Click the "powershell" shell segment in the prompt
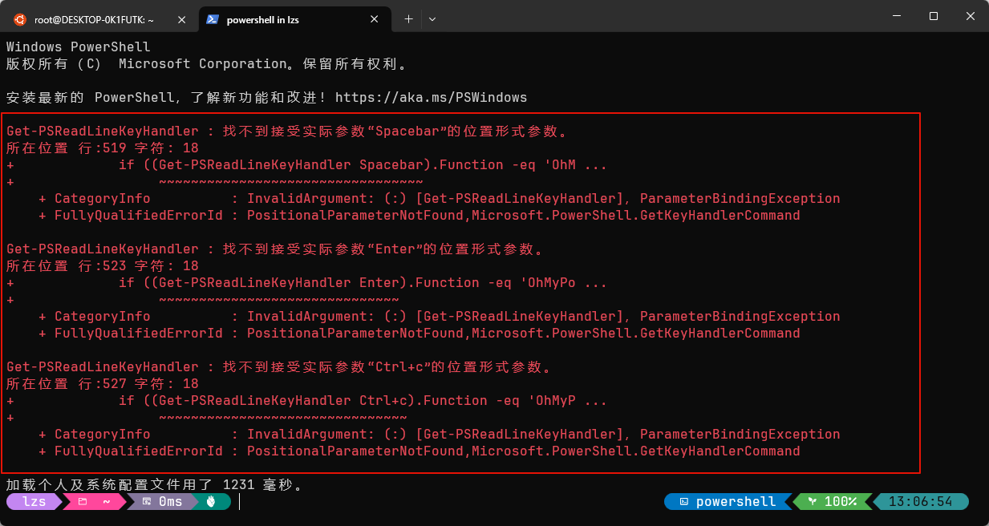The width and height of the screenshot is (989, 526). (x=728, y=502)
